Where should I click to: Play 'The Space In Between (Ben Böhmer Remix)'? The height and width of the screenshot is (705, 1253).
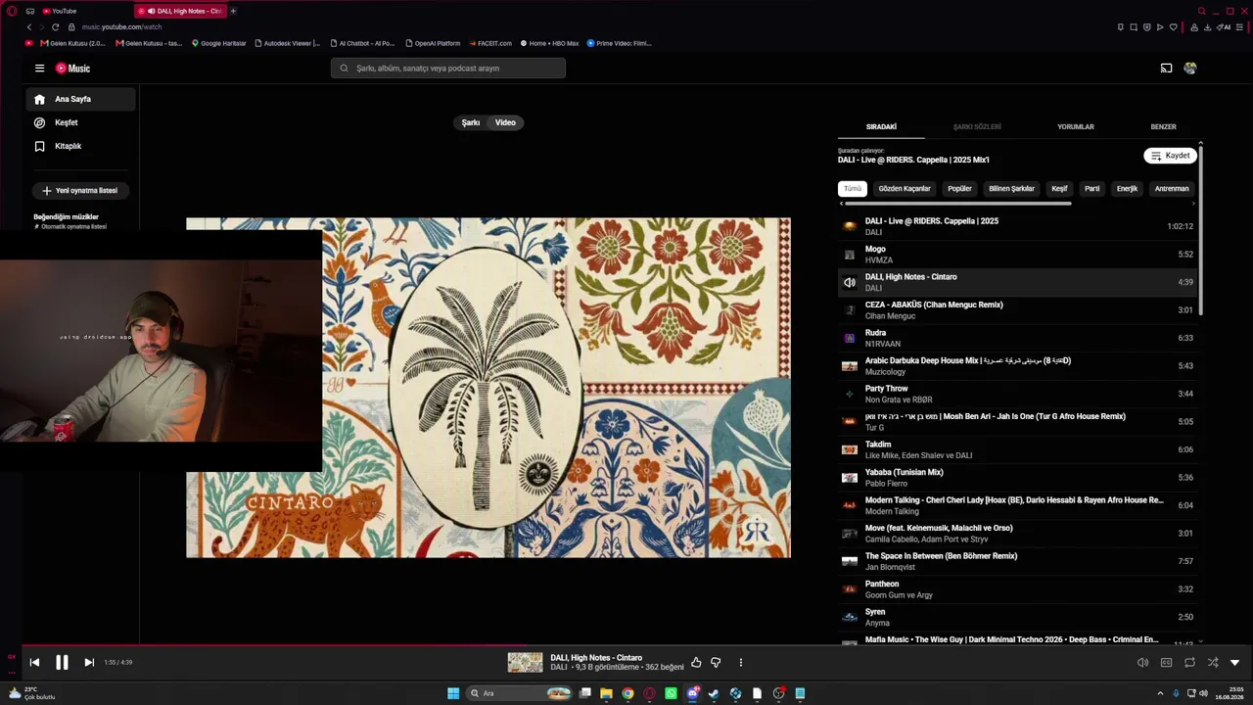[x=1018, y=561]
